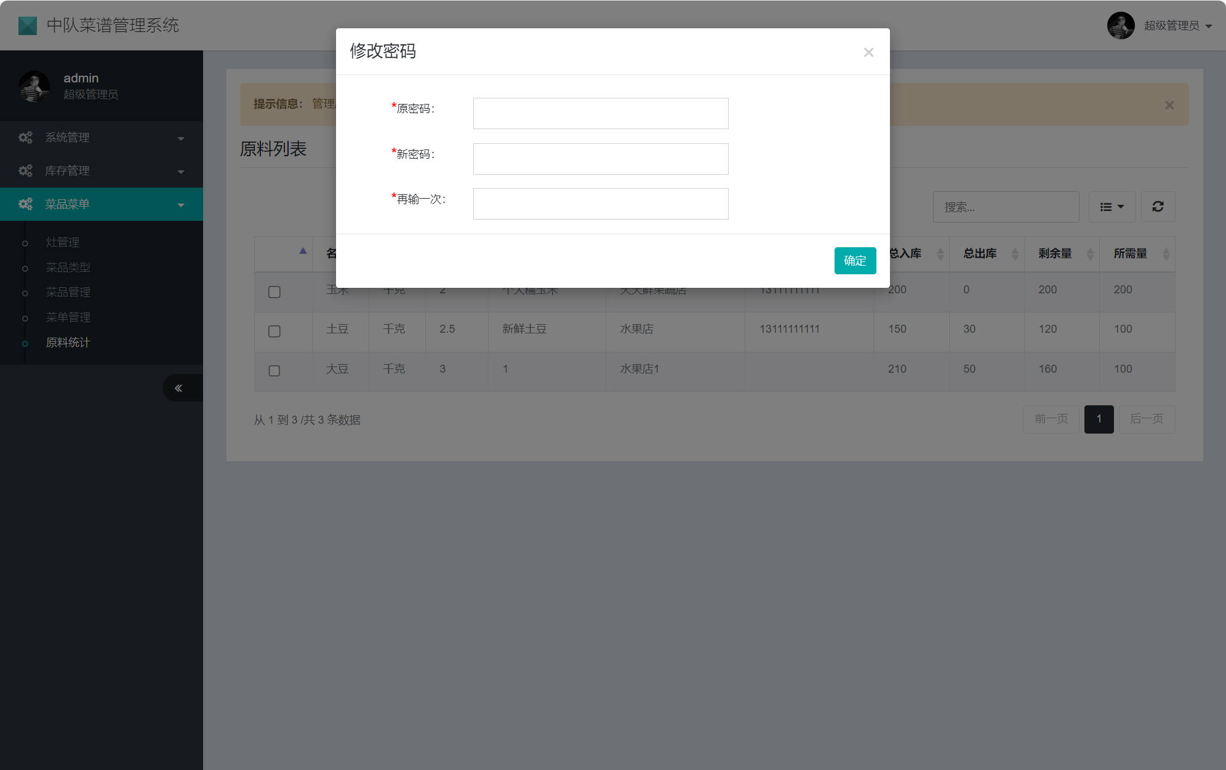Check the checkbox on the 土豆 row
This screenshot has width=1226, height=770.
pos(274,331)
